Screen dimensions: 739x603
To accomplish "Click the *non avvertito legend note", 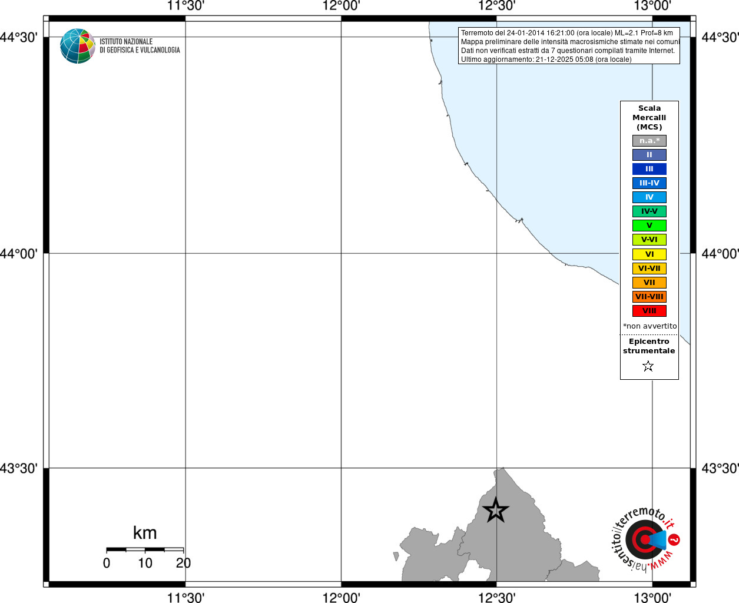I will (649, 326).
